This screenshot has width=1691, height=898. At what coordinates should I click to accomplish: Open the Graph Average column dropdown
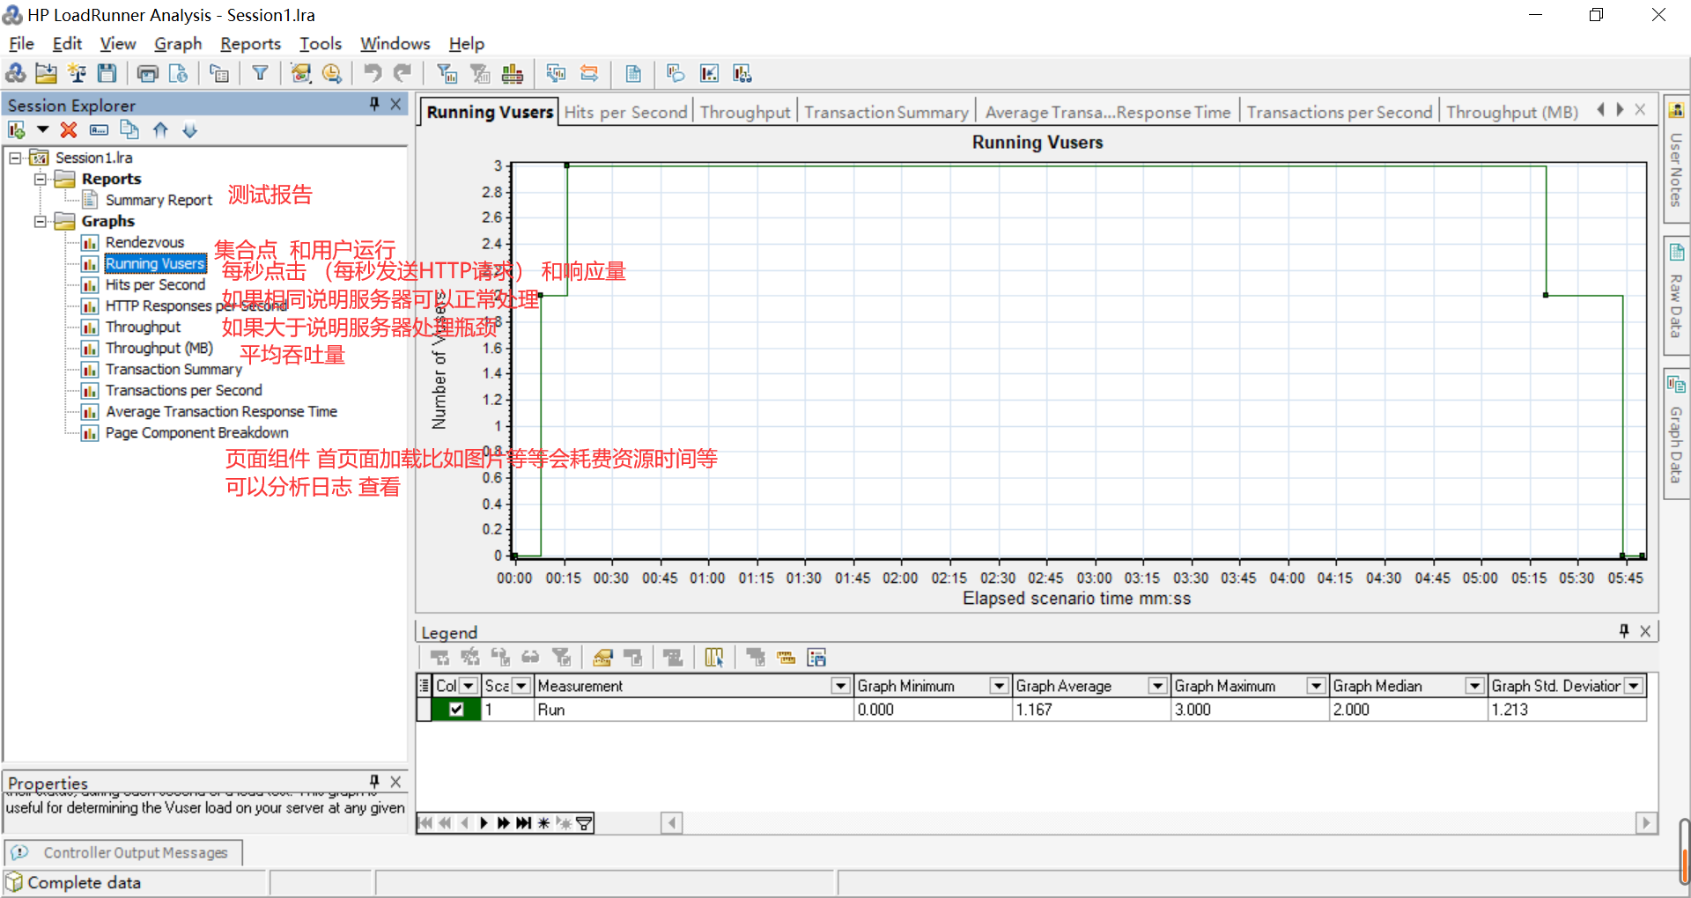[1158, 686]
